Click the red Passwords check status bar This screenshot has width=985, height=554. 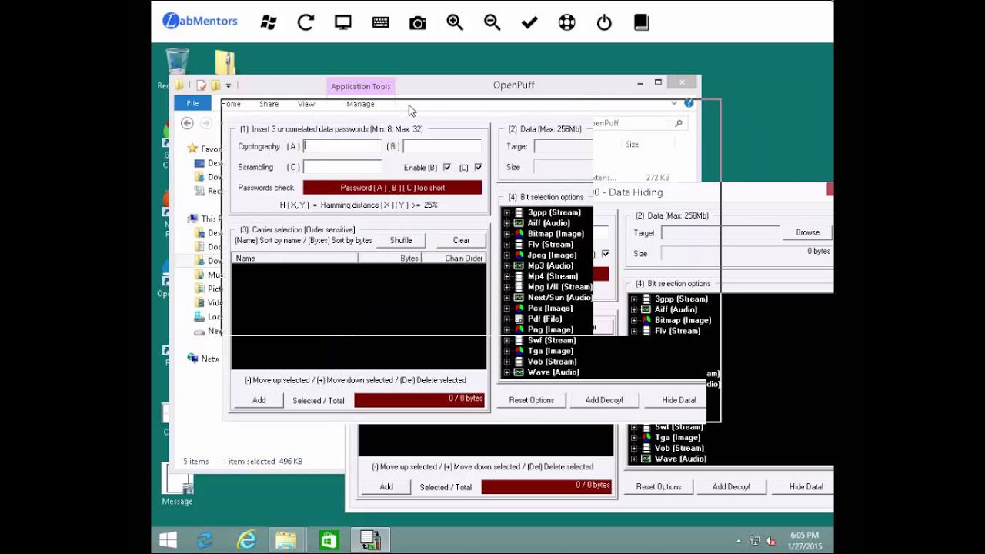(392, 188)
